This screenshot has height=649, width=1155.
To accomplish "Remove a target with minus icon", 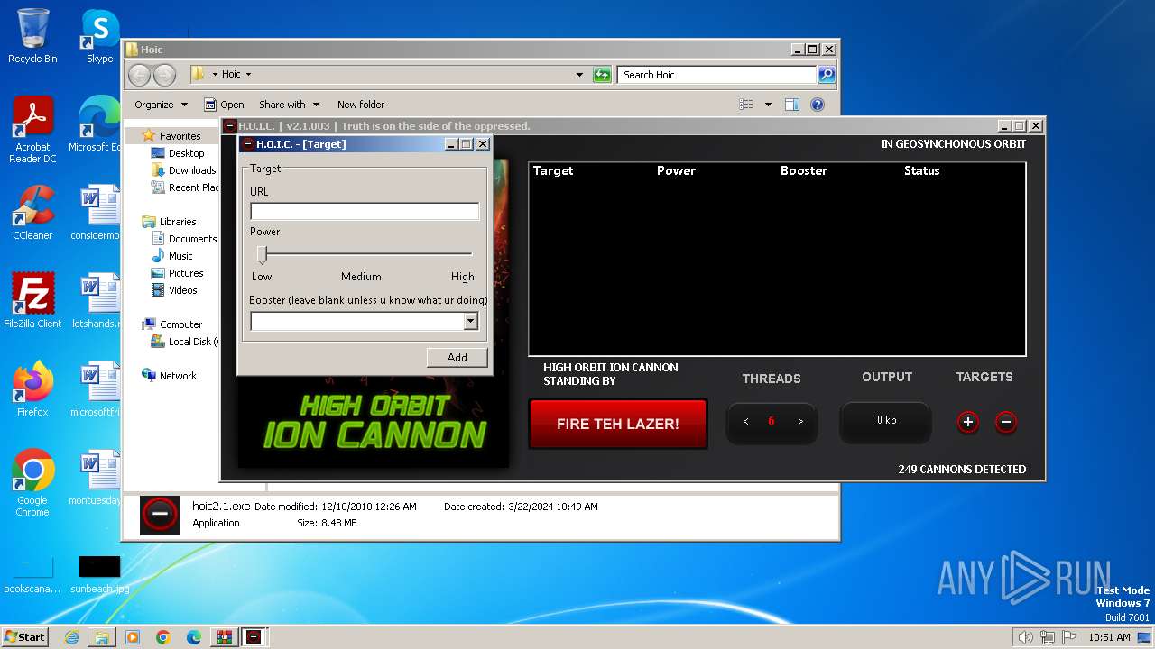I will point(1006,422).
